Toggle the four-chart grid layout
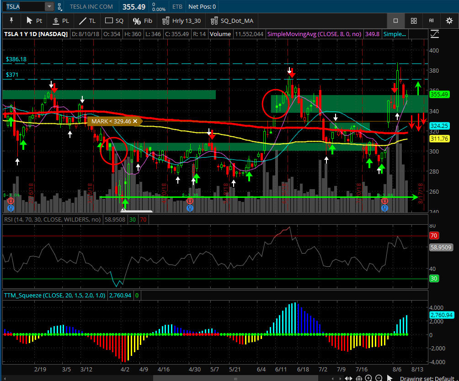 413,21
